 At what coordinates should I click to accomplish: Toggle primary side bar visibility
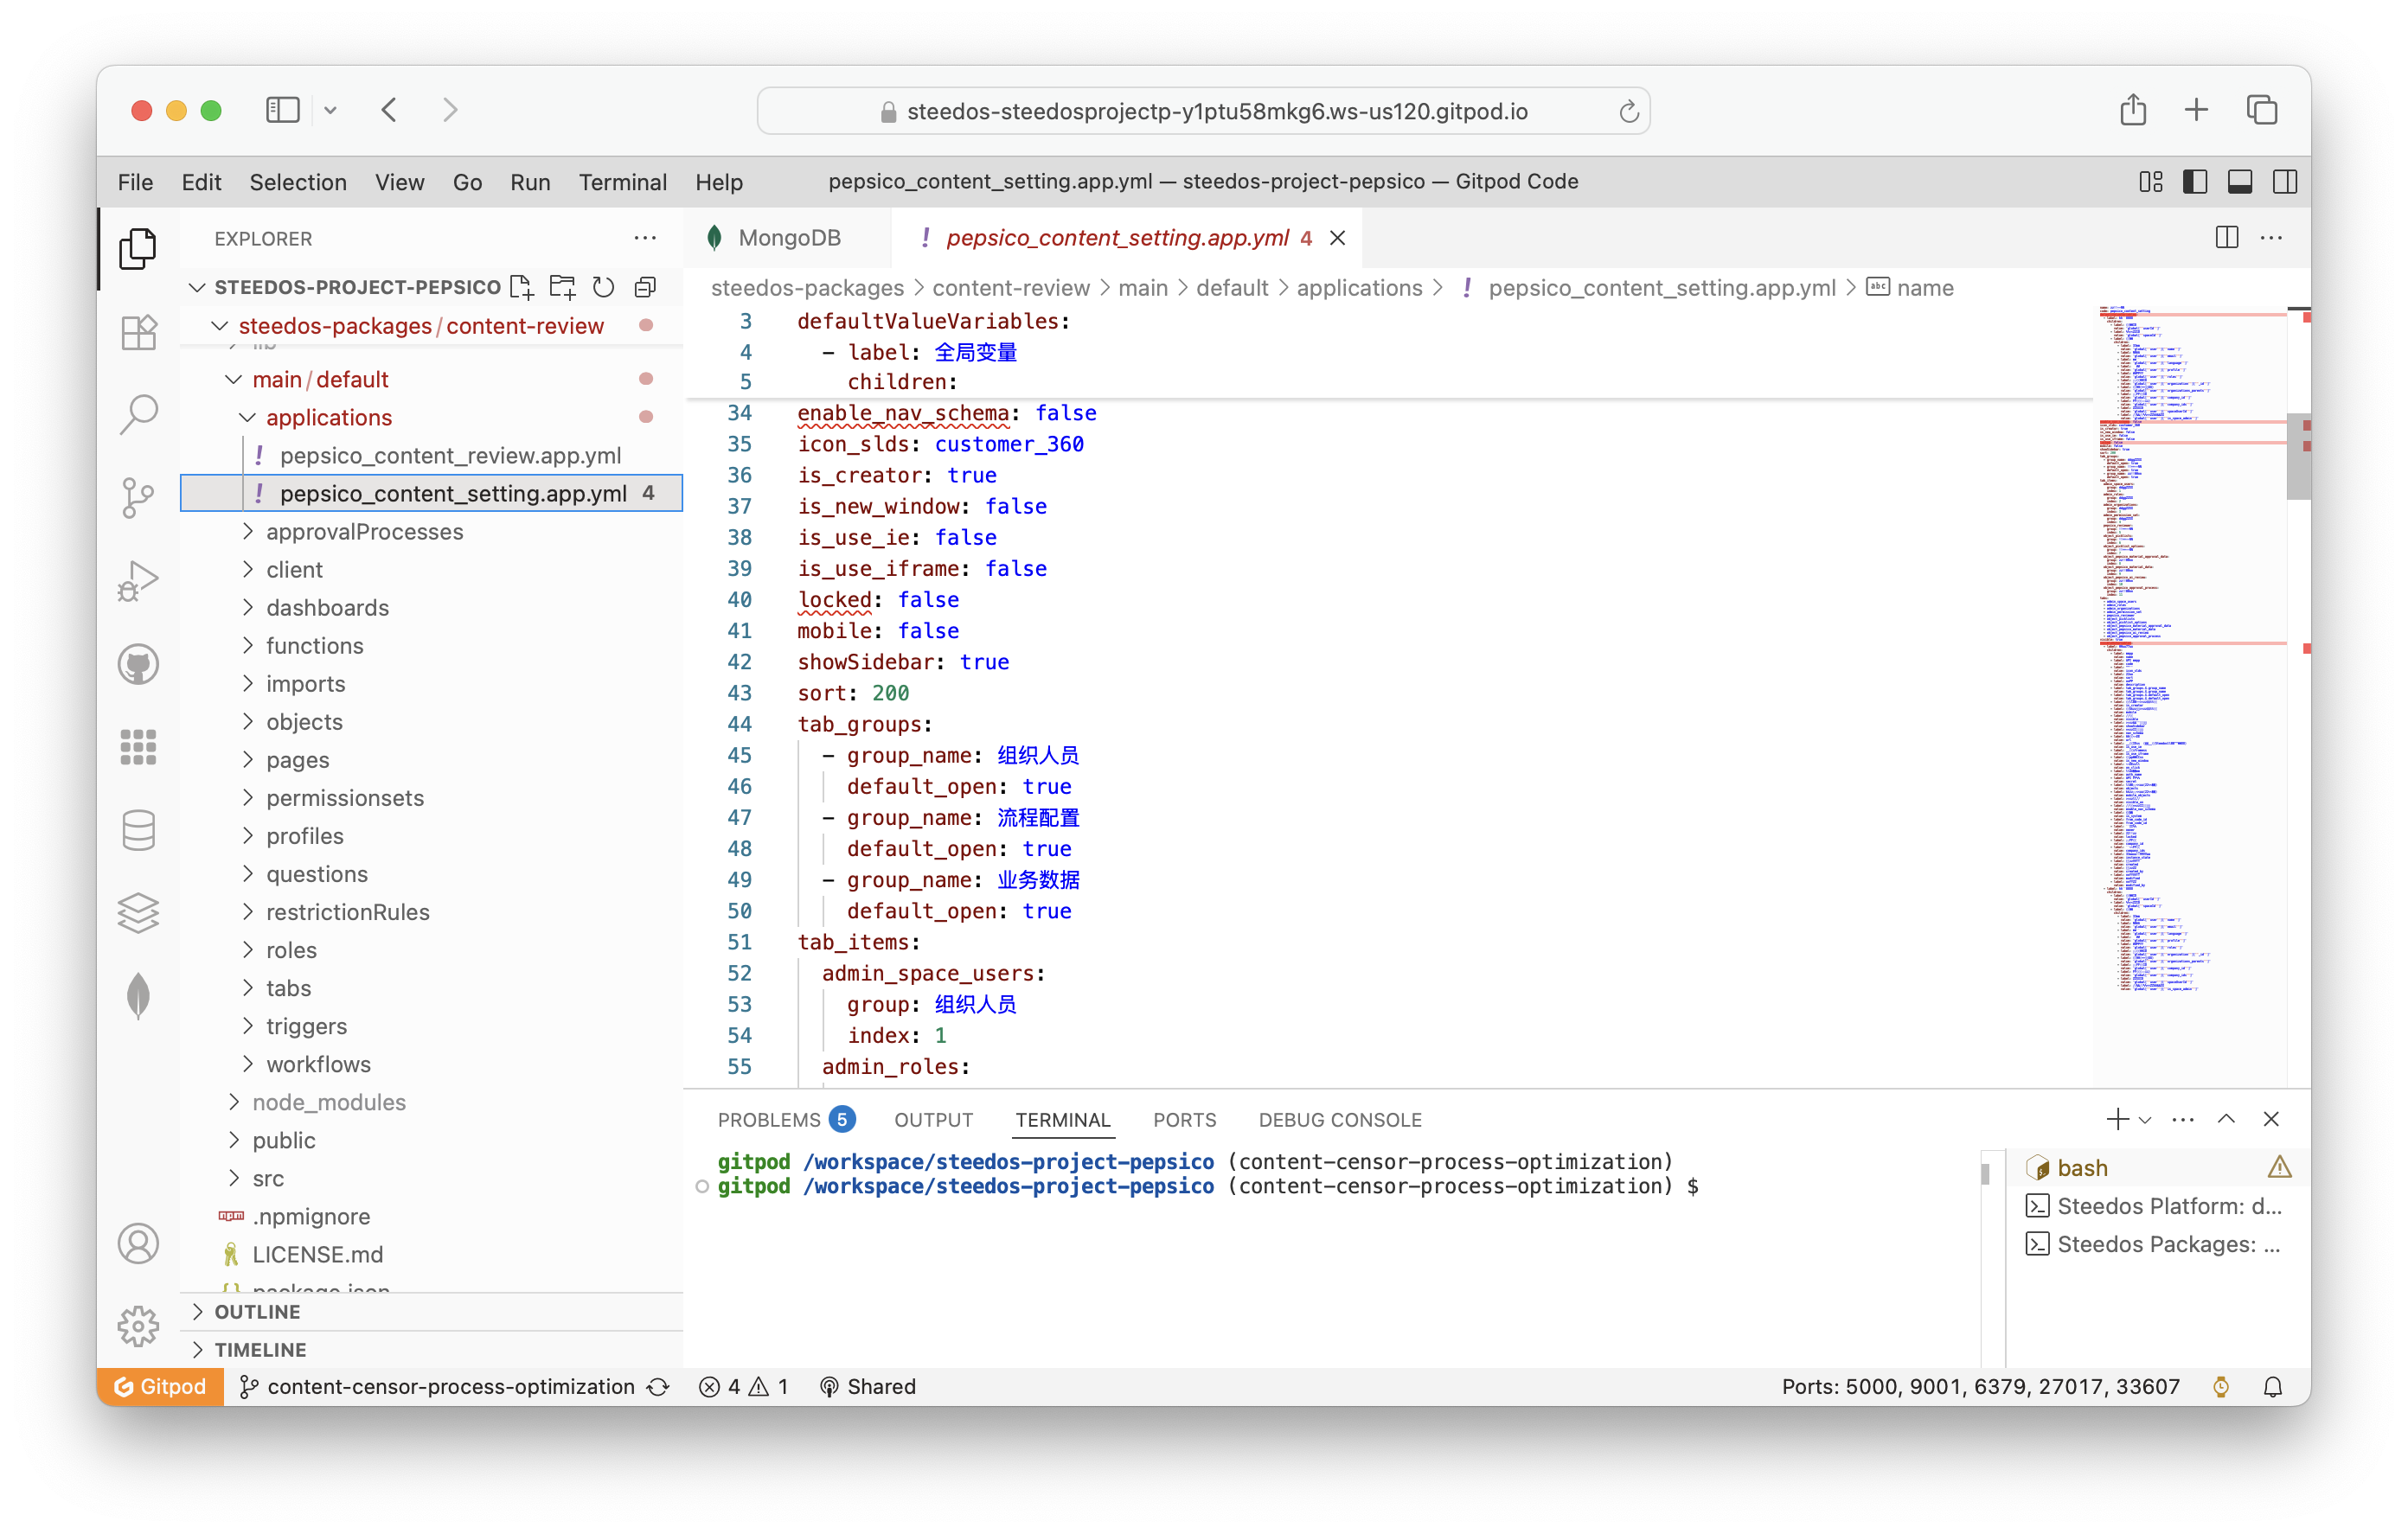tap(2195, 181)
